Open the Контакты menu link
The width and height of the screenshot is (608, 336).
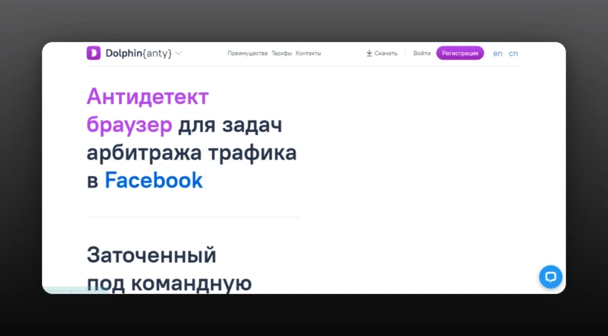coord(308,53)
